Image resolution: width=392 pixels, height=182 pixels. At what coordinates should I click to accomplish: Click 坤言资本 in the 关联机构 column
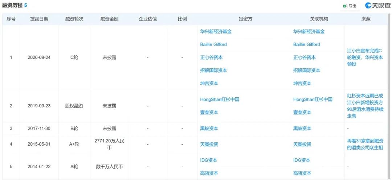pos(302,83)
